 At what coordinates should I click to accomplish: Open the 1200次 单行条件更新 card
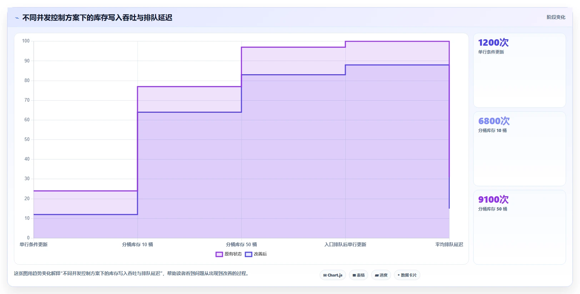pyautogui.click(x=520, y=70)
